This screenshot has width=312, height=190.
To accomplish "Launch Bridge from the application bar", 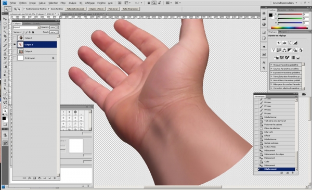I will tap(120, 3).
